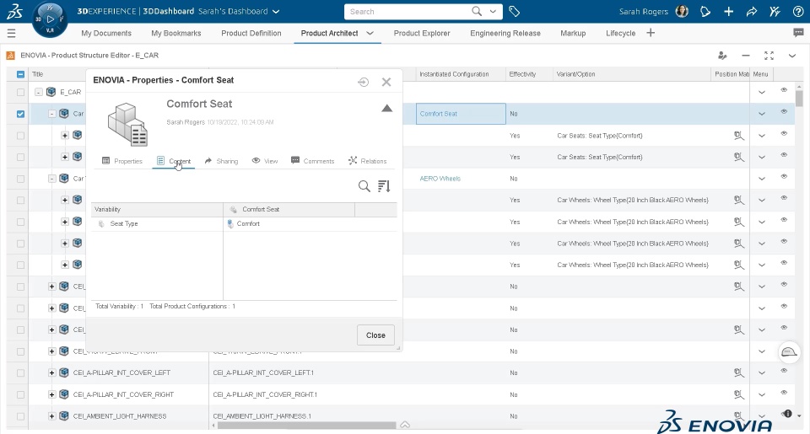
Task: Click the share arrow icon in top bar
Action: 752,11
